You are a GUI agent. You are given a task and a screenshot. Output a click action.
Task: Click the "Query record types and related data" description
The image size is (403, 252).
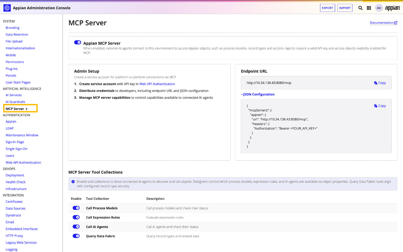[173, 236]
